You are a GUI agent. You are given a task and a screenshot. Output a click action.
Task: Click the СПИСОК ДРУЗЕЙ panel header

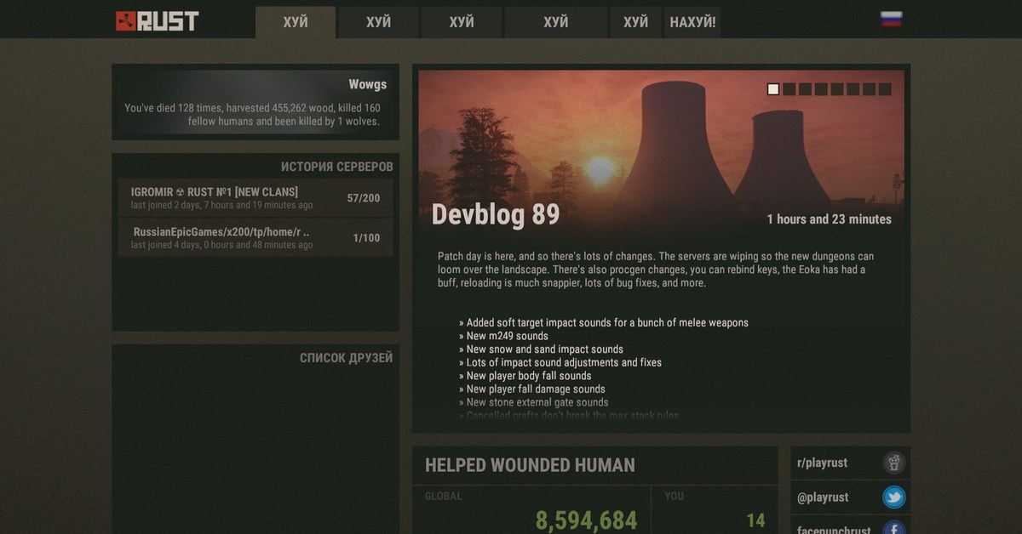point(346,358)
